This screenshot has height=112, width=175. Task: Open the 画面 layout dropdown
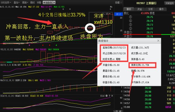[x=25, y=2]
